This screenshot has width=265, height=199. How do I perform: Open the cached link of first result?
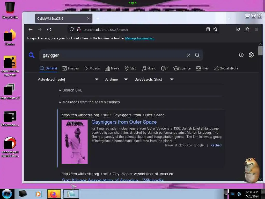[x=216, y=145]
